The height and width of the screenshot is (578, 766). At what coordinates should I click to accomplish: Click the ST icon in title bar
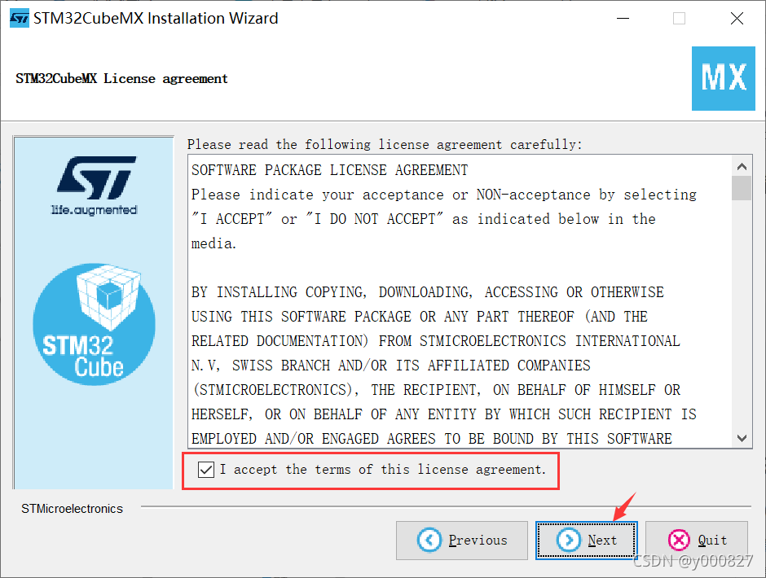click(x=20, y=19)
